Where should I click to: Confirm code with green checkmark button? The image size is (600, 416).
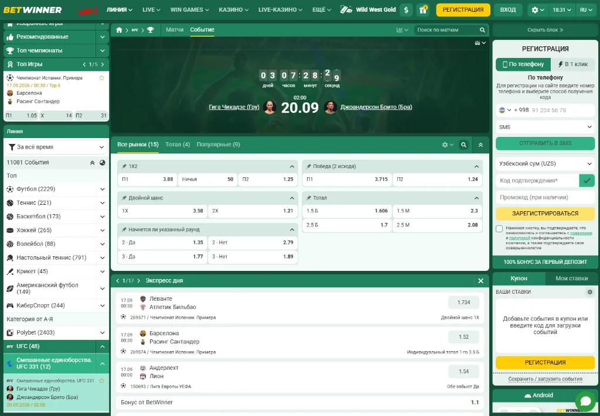pos(587,180)
